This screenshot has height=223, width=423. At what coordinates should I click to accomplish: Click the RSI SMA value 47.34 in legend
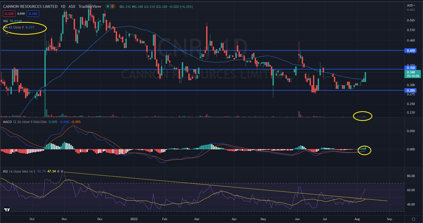(x=51, y=171)
